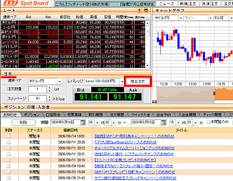The image size is (233, 181).
Task: Increase order quantity with the up arrow
Action: point(50,88)
